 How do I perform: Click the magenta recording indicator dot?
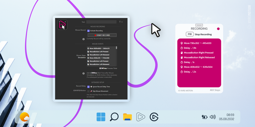[218, 29]
